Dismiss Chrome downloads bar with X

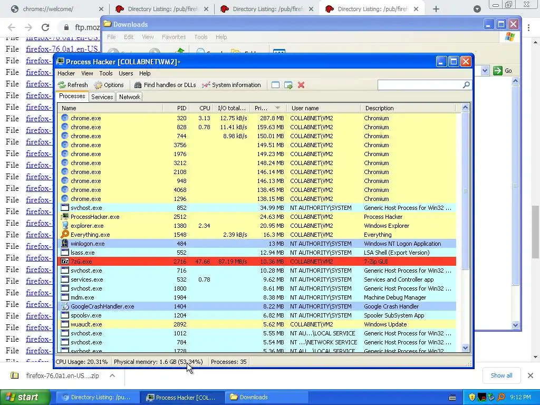[531, 375]
